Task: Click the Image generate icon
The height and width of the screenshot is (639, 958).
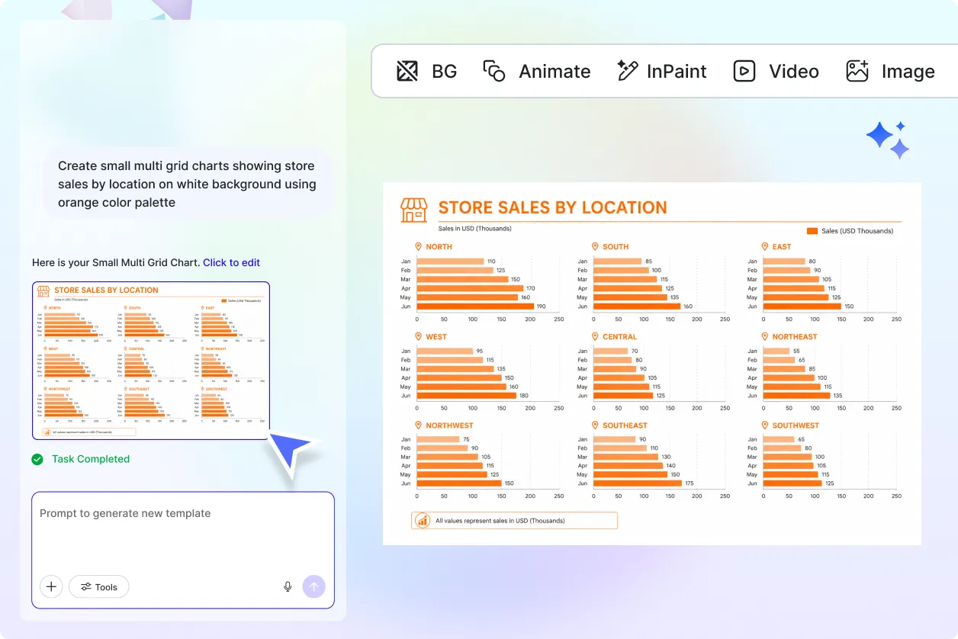Action: [x=857, y=72]
